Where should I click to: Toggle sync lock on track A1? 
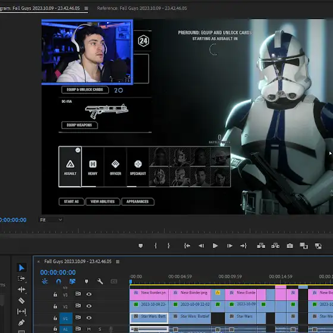[78, 329]
